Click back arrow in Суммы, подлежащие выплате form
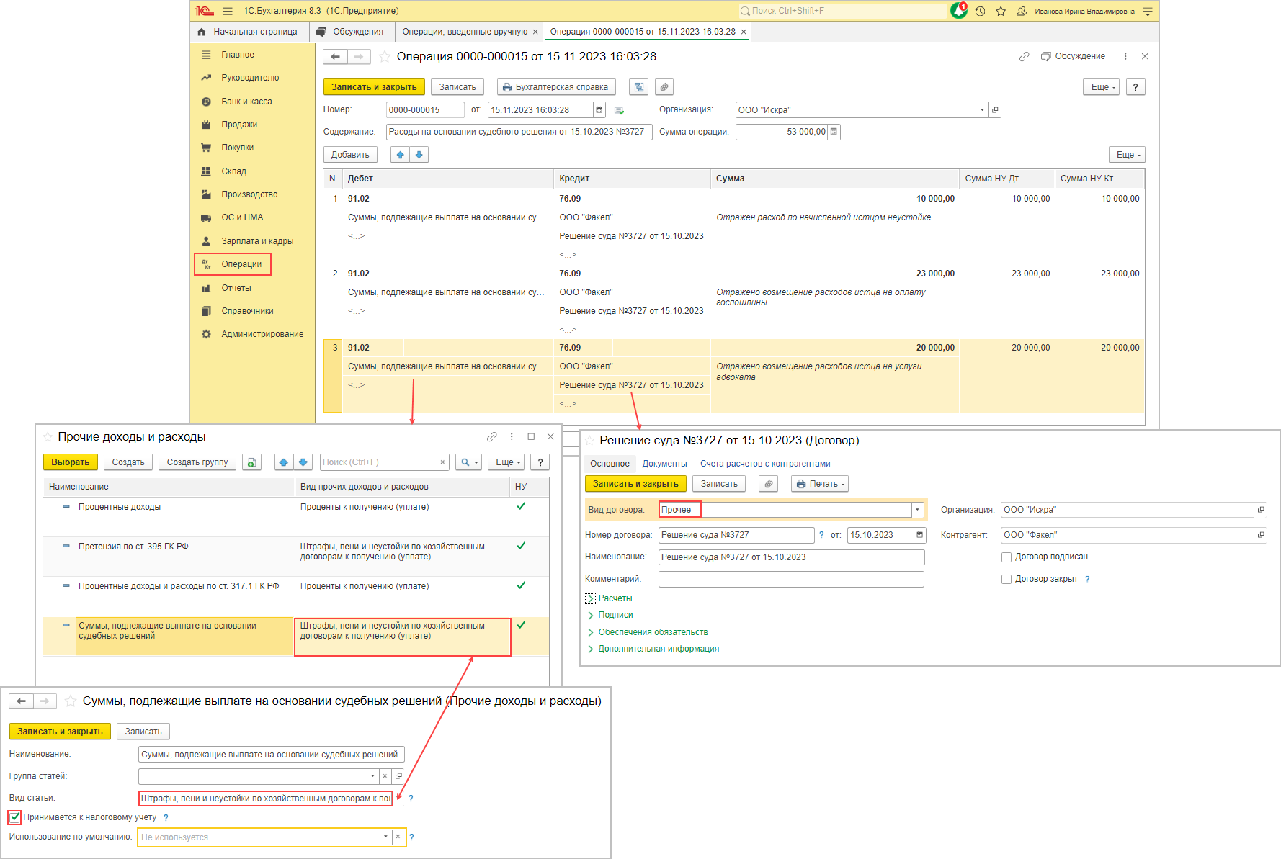Image resolution: width=1281 pixels, height=859 pixels. click(x=21, y=701)
